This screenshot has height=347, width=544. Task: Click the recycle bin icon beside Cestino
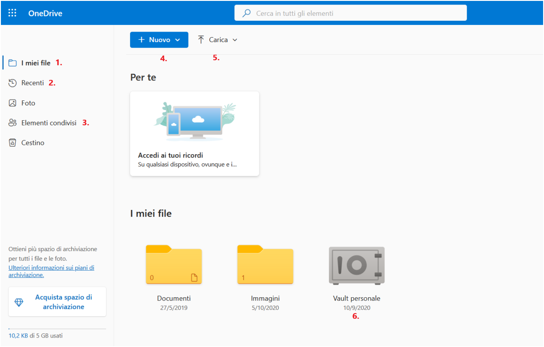tap(13, 143)
